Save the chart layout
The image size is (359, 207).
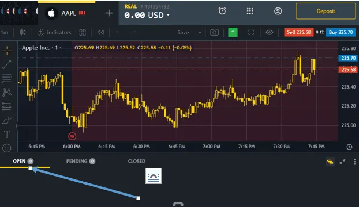tap(183, 32)
